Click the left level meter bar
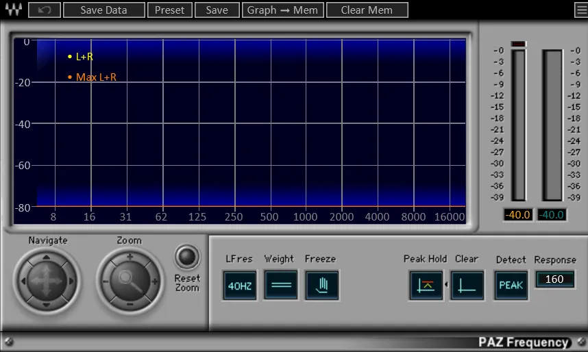This screenshot has width=588, height=352. click(519, 125)
